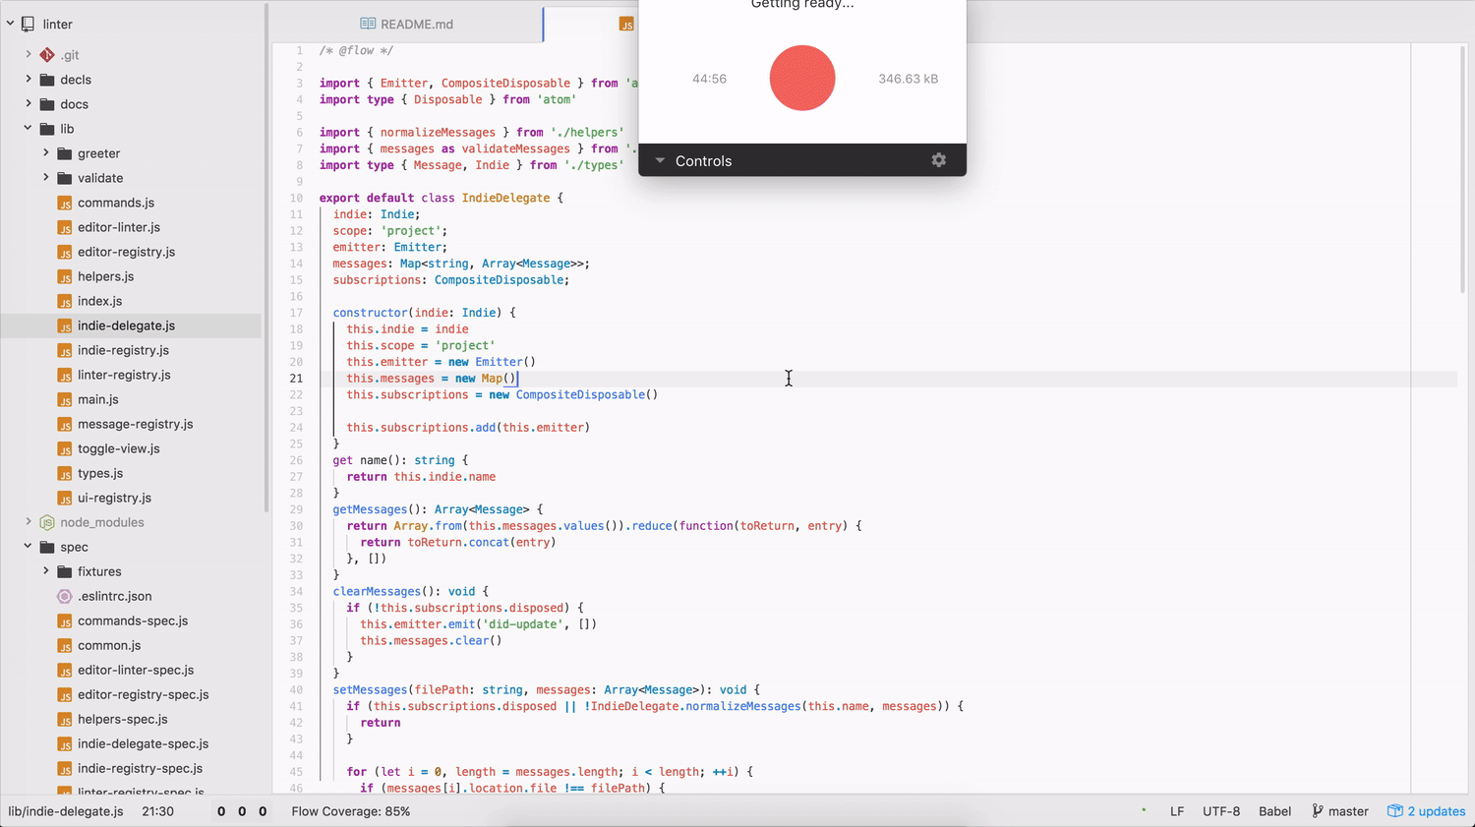Change the Babel grammar selector
Screen dimensions: 1475x827
click(1274, 811)
